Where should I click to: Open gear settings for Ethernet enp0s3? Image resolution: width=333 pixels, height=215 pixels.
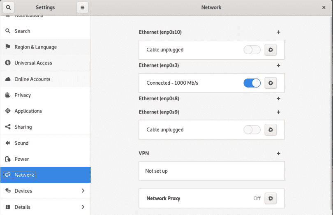[x=271, y=83]
